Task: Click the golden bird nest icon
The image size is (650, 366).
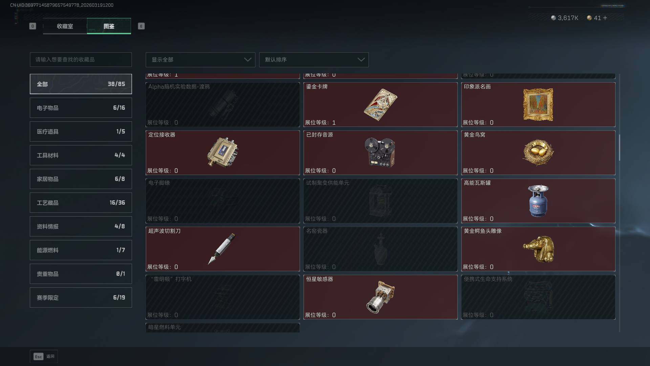Action: coord(538,152)
